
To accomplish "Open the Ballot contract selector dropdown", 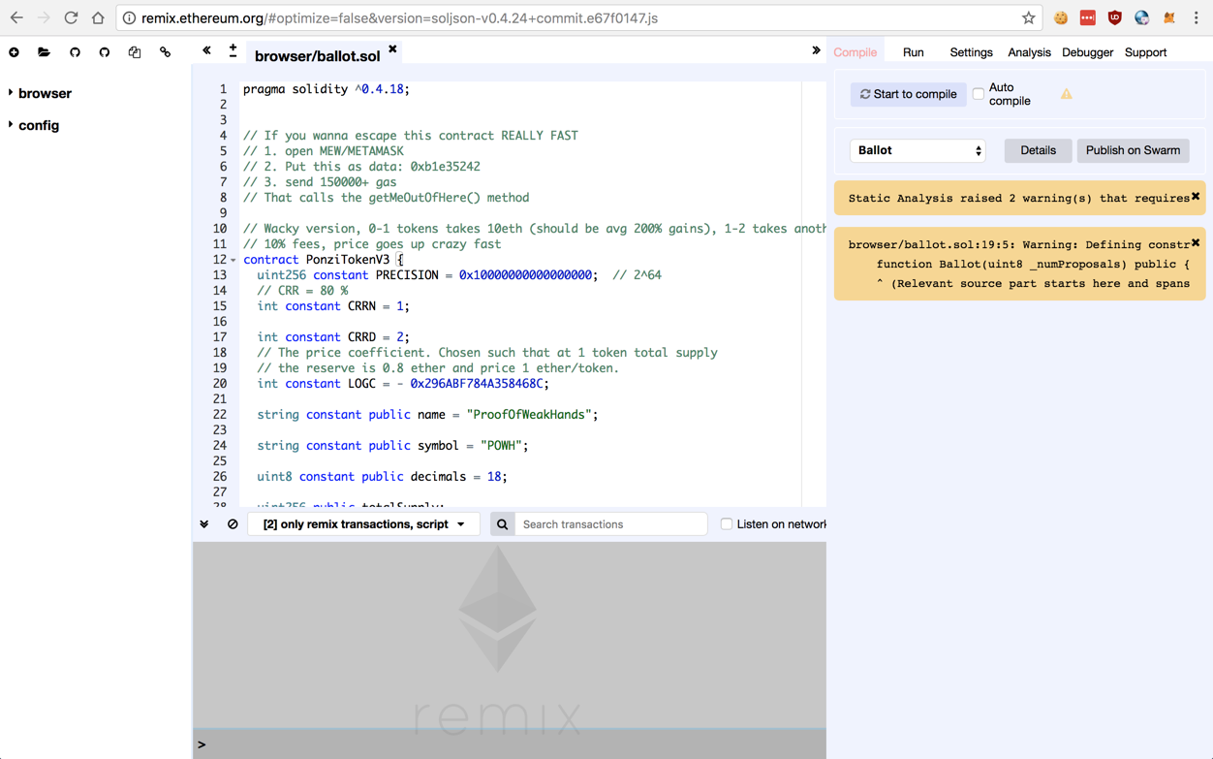I will coord(918,150).
